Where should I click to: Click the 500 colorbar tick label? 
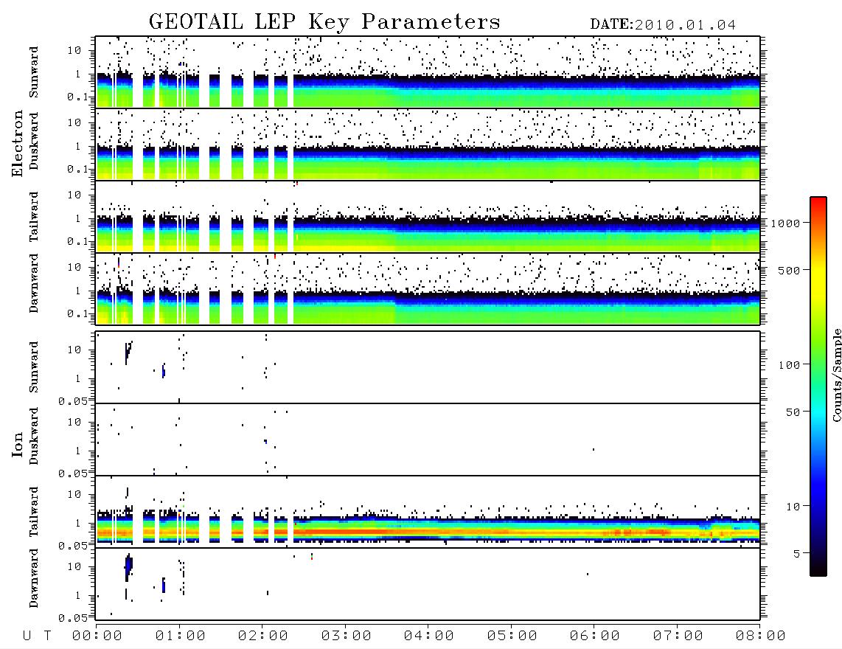point(789,270)
